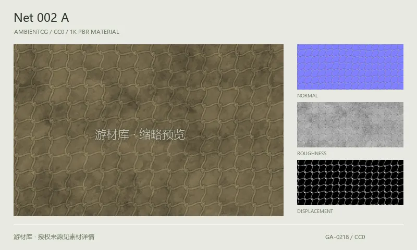Select the black Displacement map thumbnail
This screenshot has width=417, height=250.
tap(350, 182)
